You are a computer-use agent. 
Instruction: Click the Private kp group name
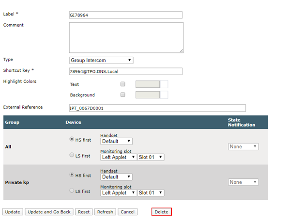click(17, 182)
